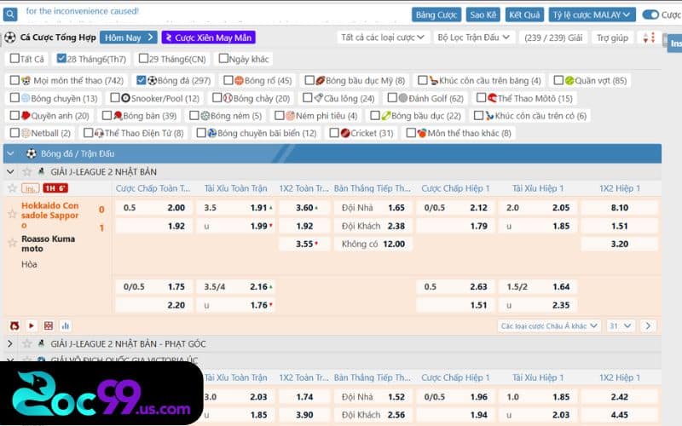Click the star next to the Inj. badge
The width and height of the screenshot is (682, 426).
(12, 188)
